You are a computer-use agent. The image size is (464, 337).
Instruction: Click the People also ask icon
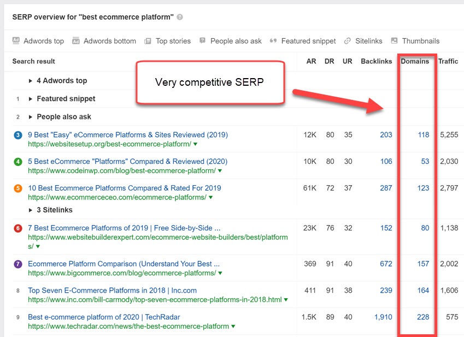(203, 41)
